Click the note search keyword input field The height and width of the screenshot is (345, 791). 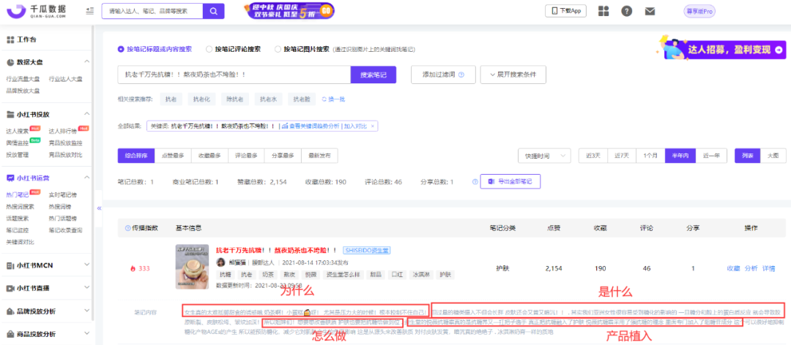tap(234, 75)
